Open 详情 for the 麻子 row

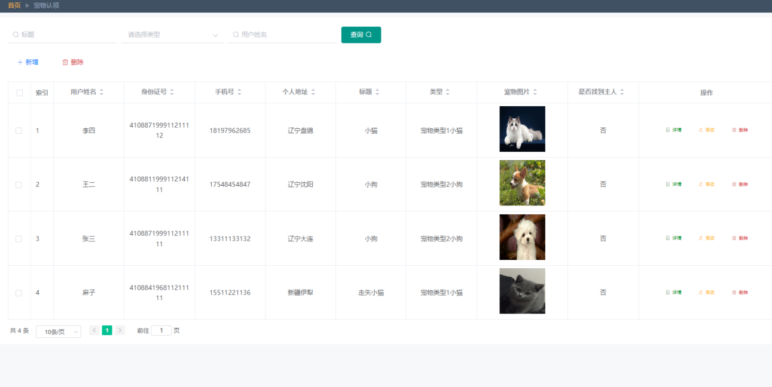[673, 292]
